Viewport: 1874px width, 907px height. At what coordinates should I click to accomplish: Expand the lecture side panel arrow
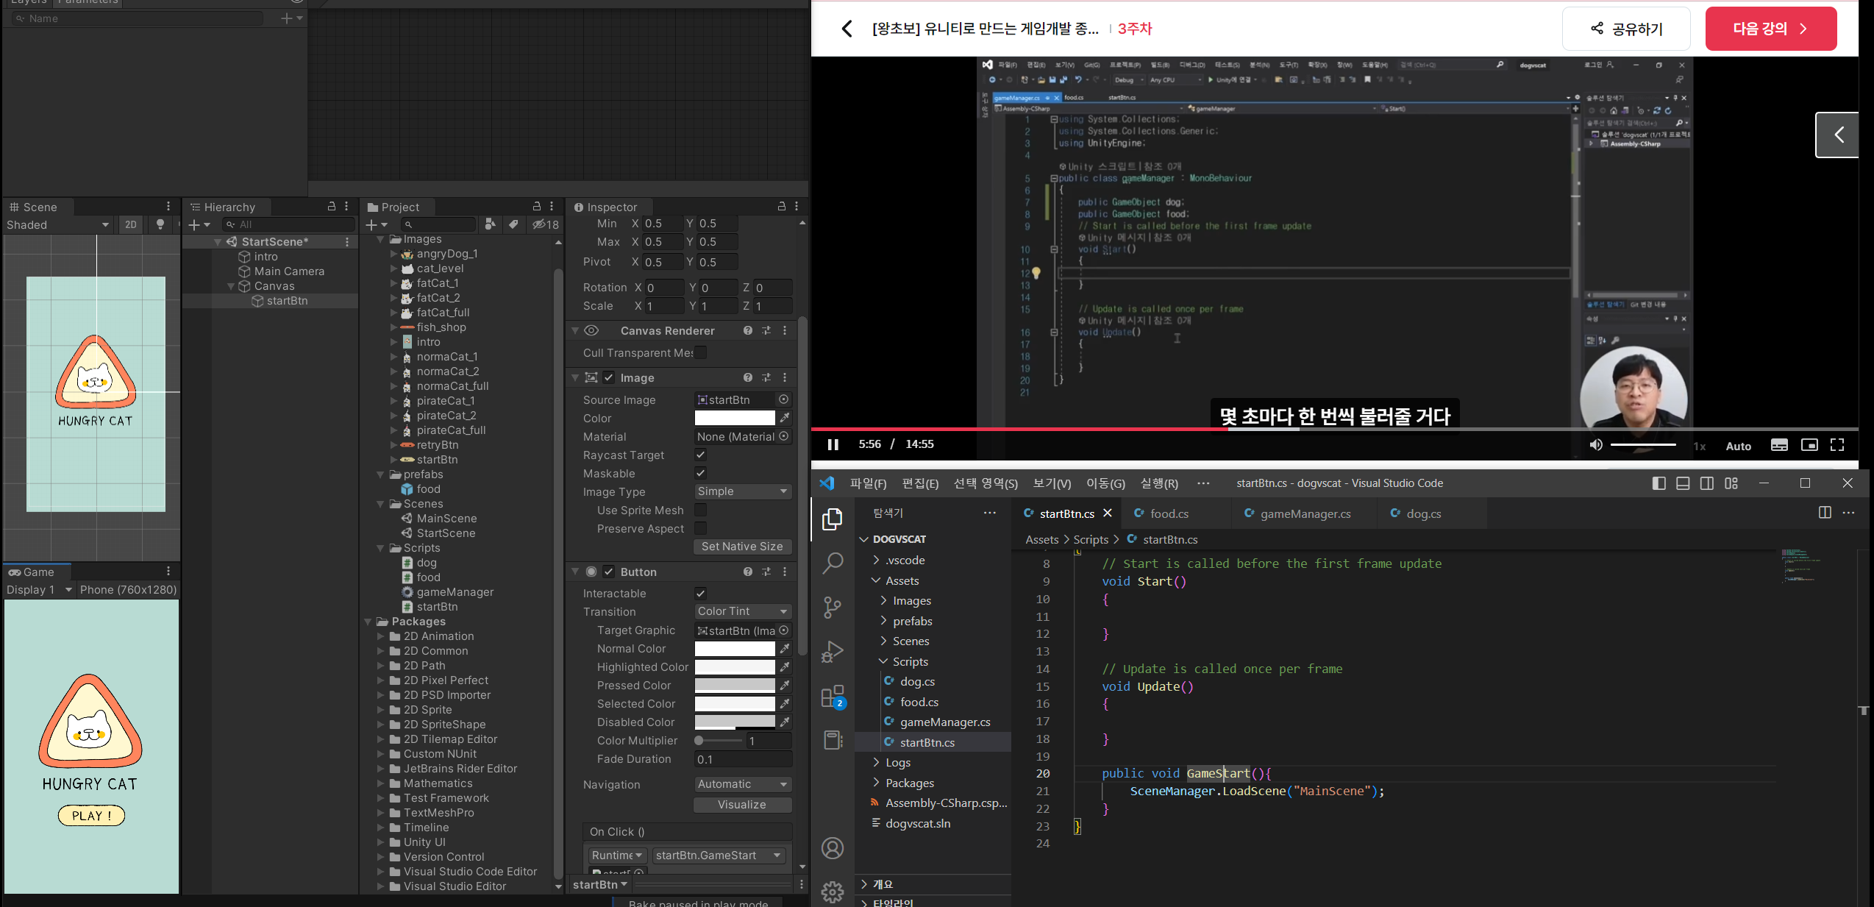(x=1839, y=135)
